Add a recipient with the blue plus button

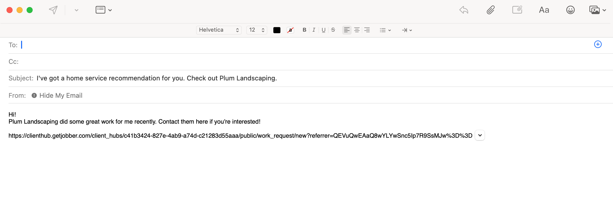point(598,44)
